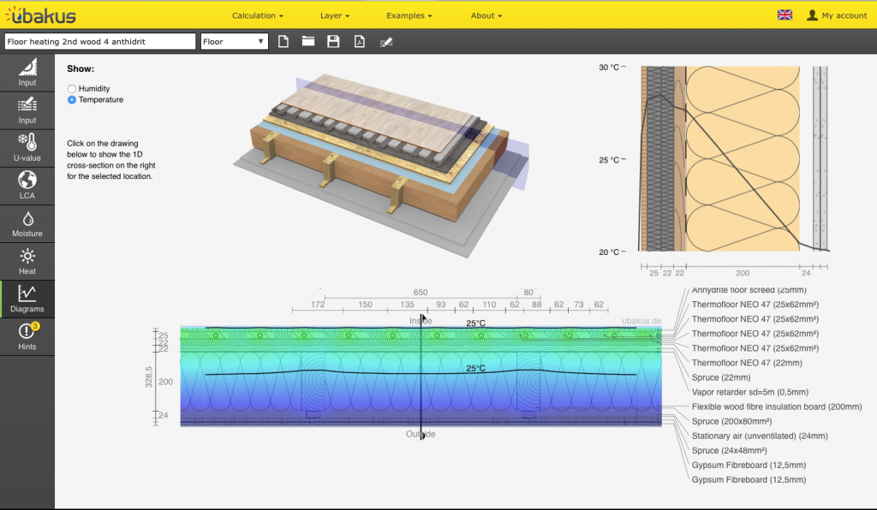
Task: Open the Examples menu
Action: click(409, 15)
